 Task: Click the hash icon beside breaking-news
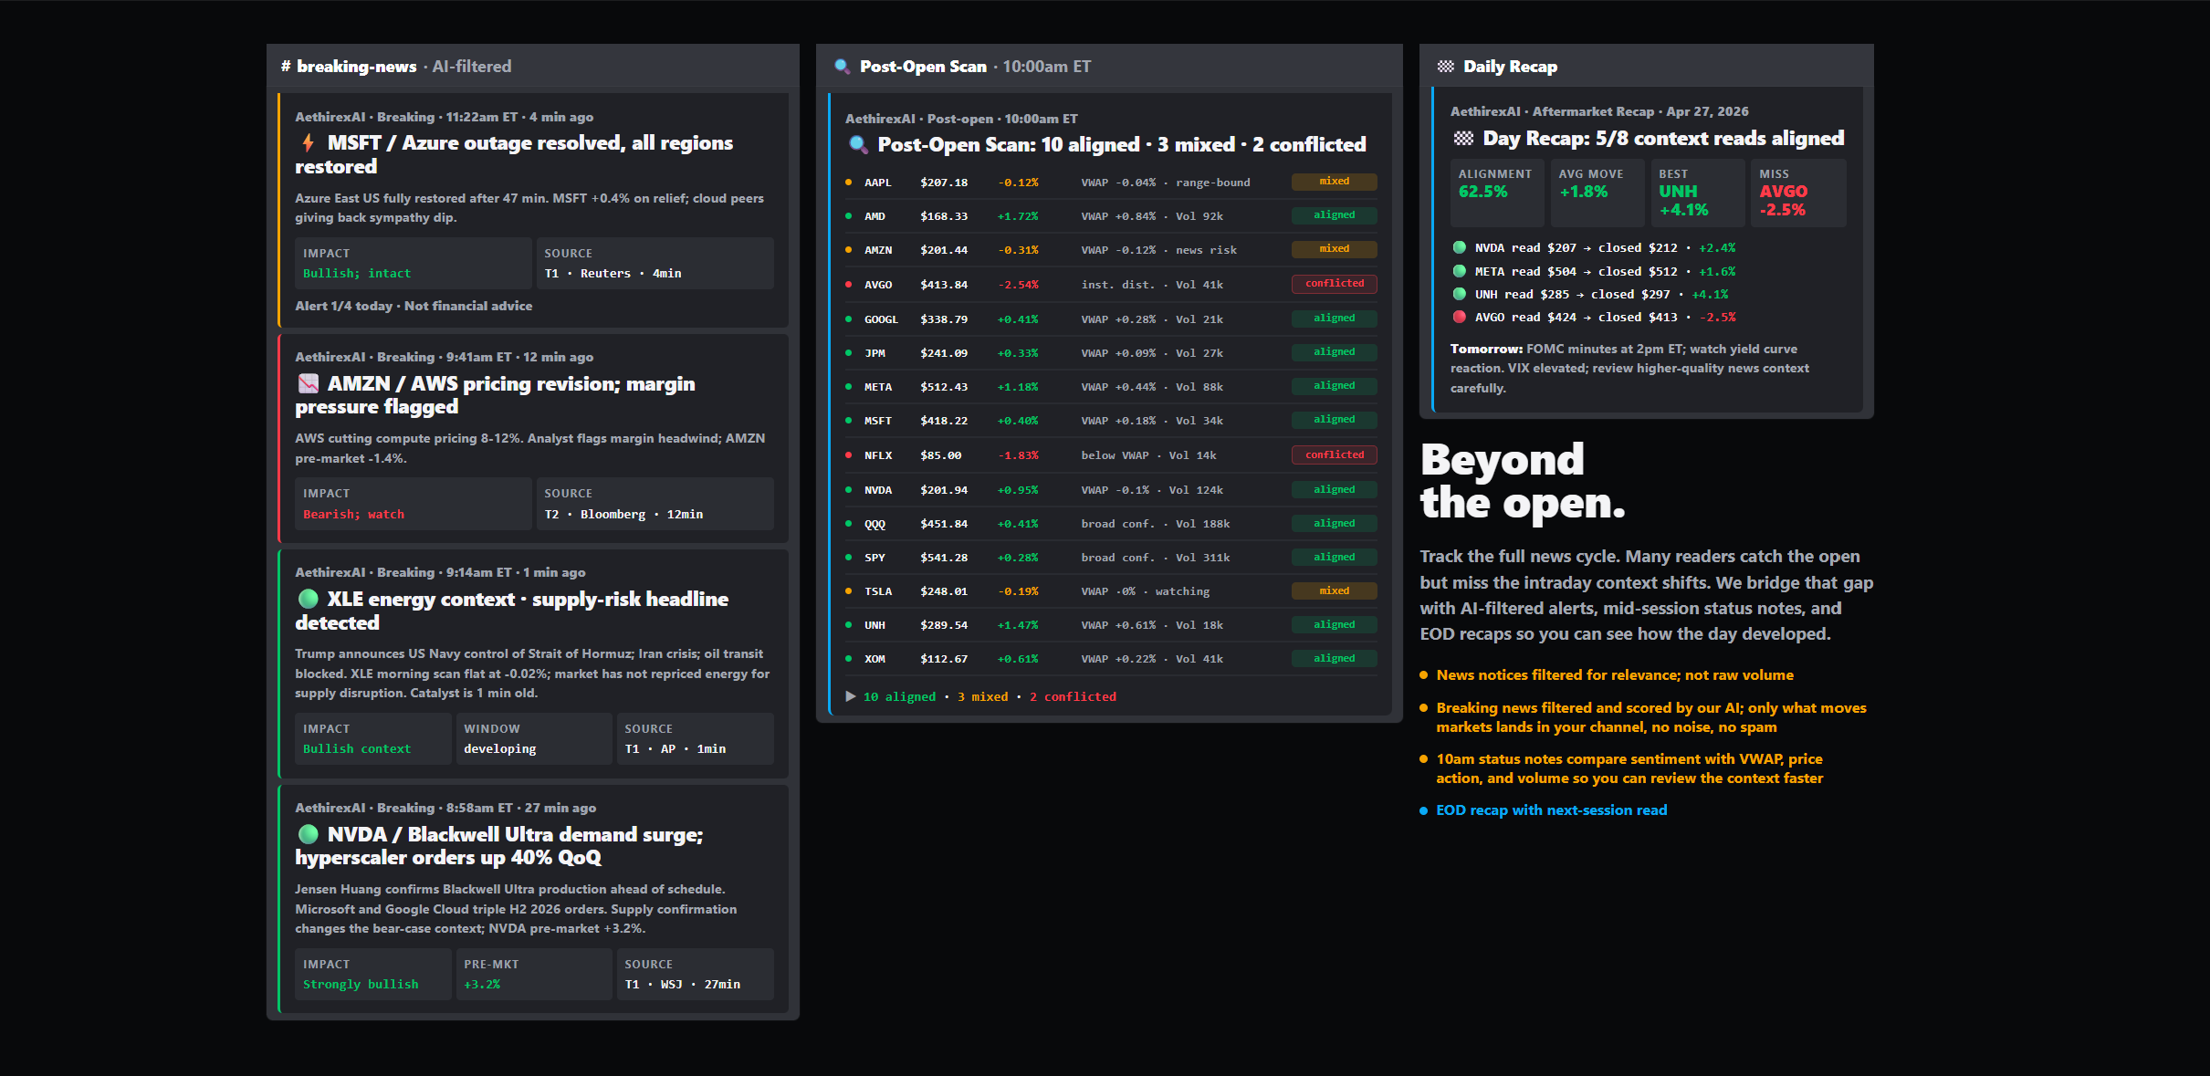coord(286,67)
